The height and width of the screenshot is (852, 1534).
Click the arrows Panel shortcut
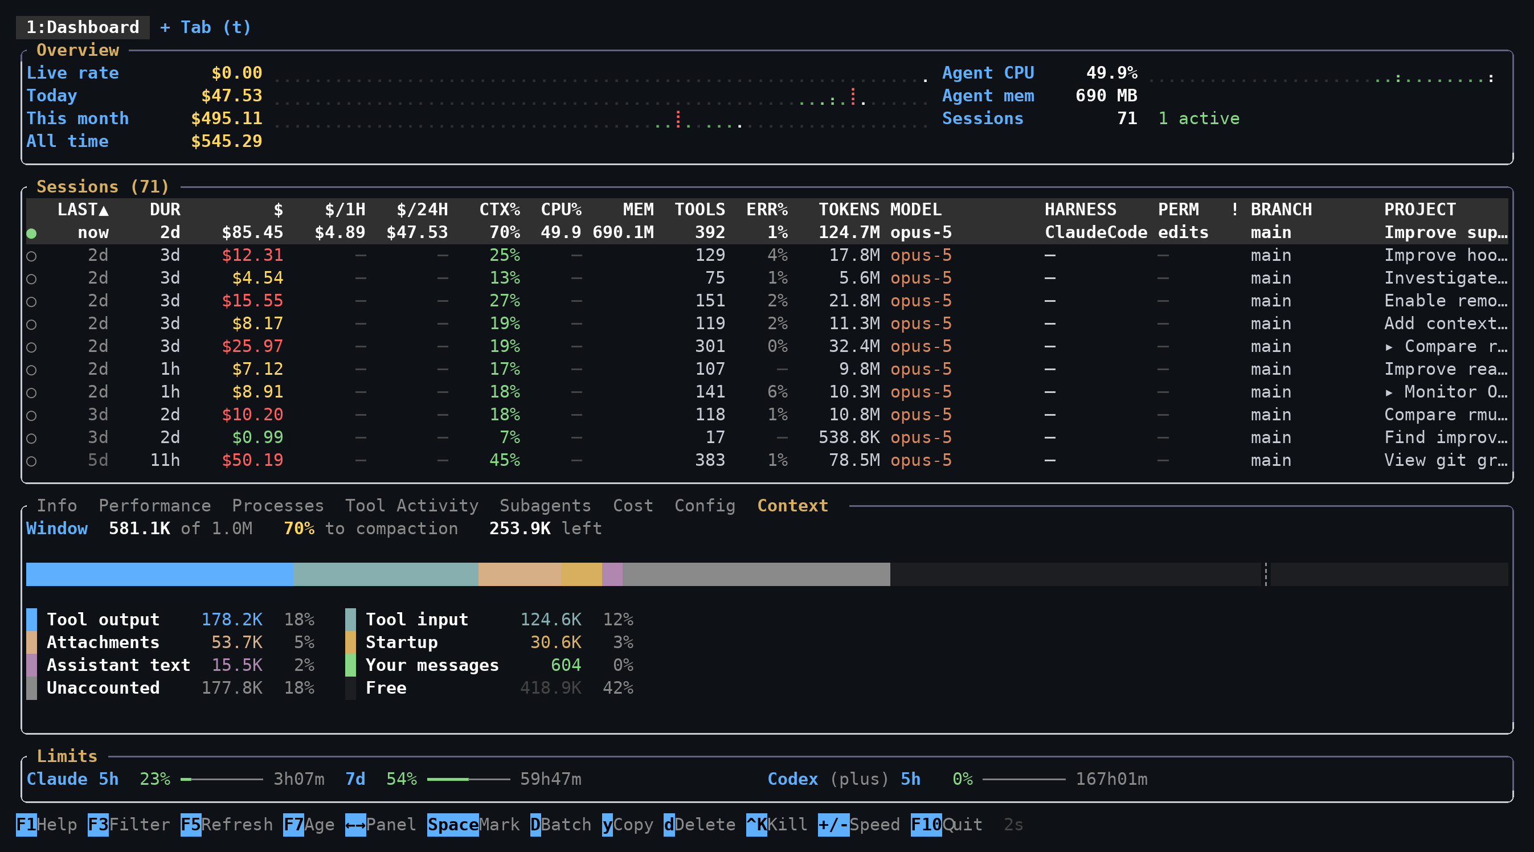(x=381, y=825)
